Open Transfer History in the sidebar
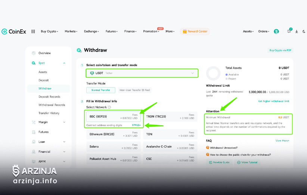 tap(49, 113)
